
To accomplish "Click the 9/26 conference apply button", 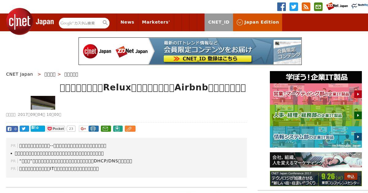I will click(x=351, y=176).
